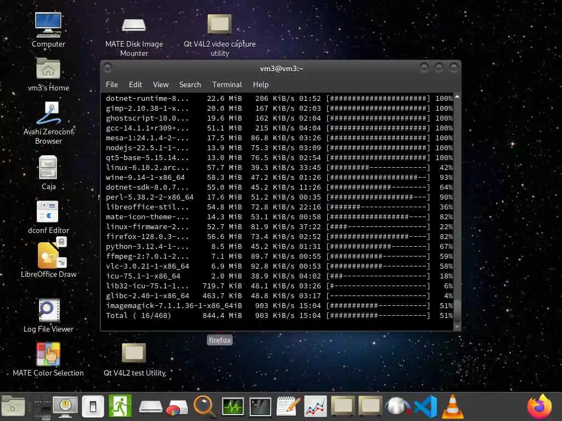Click the monitor with clock panel icon
The width and height of the screenshot is (562, 421).
[x=65, y=407]
